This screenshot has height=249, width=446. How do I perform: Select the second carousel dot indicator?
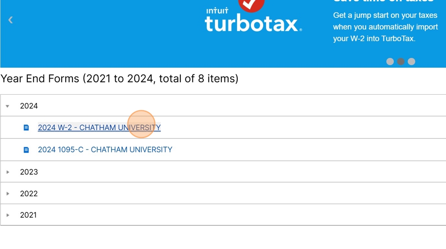[401, 62]
